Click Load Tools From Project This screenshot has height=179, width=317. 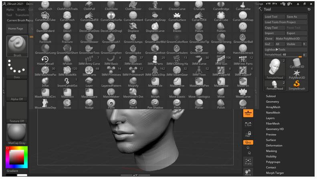click(285, 22)
